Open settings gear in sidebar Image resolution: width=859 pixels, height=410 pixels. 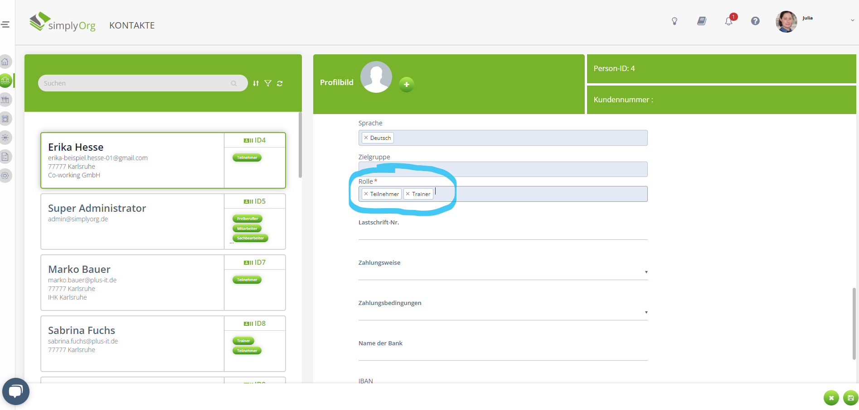pyautogui.click(x=5, y=176)
